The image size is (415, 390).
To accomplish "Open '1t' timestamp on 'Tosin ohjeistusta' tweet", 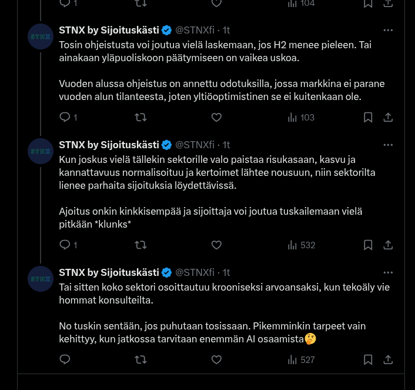I will tap(226, 30).
